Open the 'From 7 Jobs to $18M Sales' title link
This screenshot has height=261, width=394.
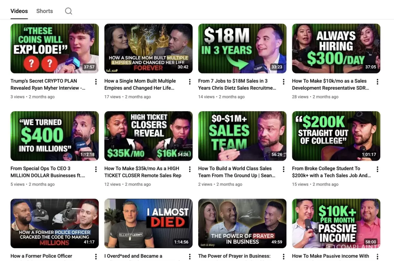coord(237,84)
